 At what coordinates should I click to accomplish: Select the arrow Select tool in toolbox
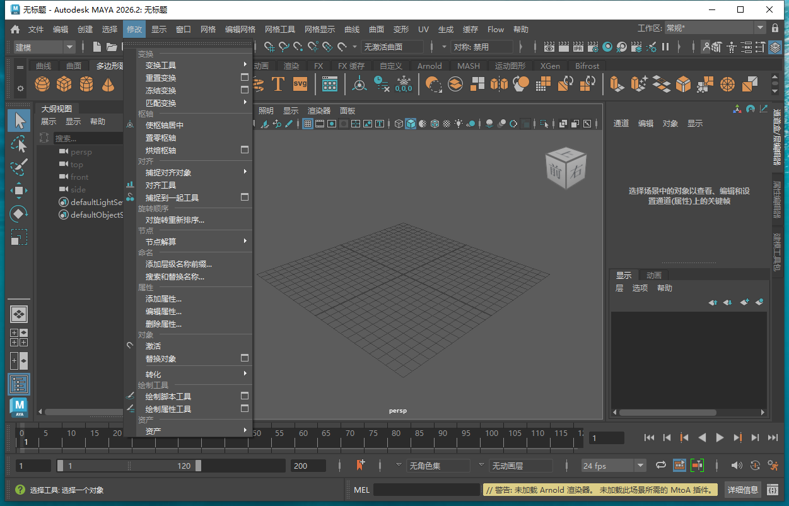click(19, 120)
